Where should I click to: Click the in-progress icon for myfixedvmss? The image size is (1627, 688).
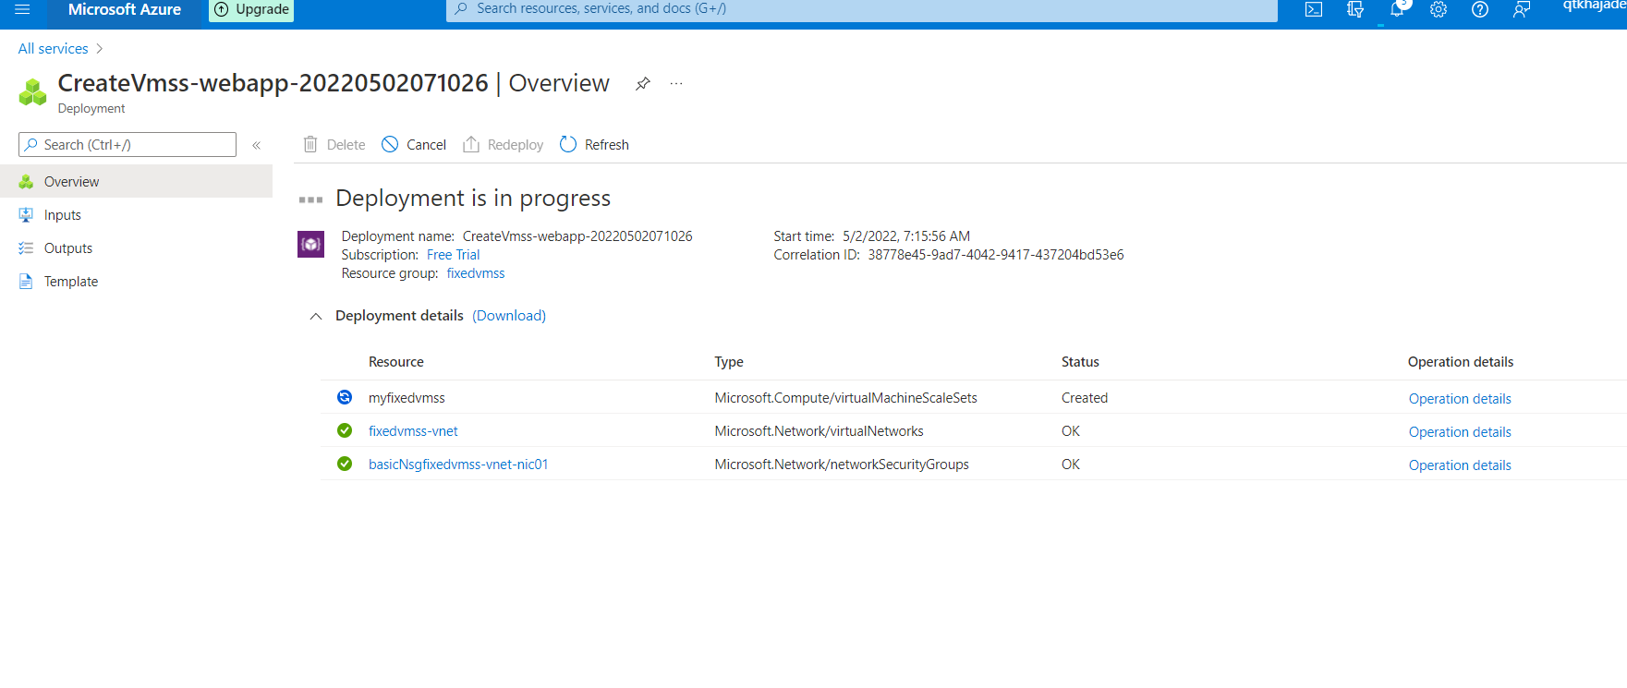point(345,397)
